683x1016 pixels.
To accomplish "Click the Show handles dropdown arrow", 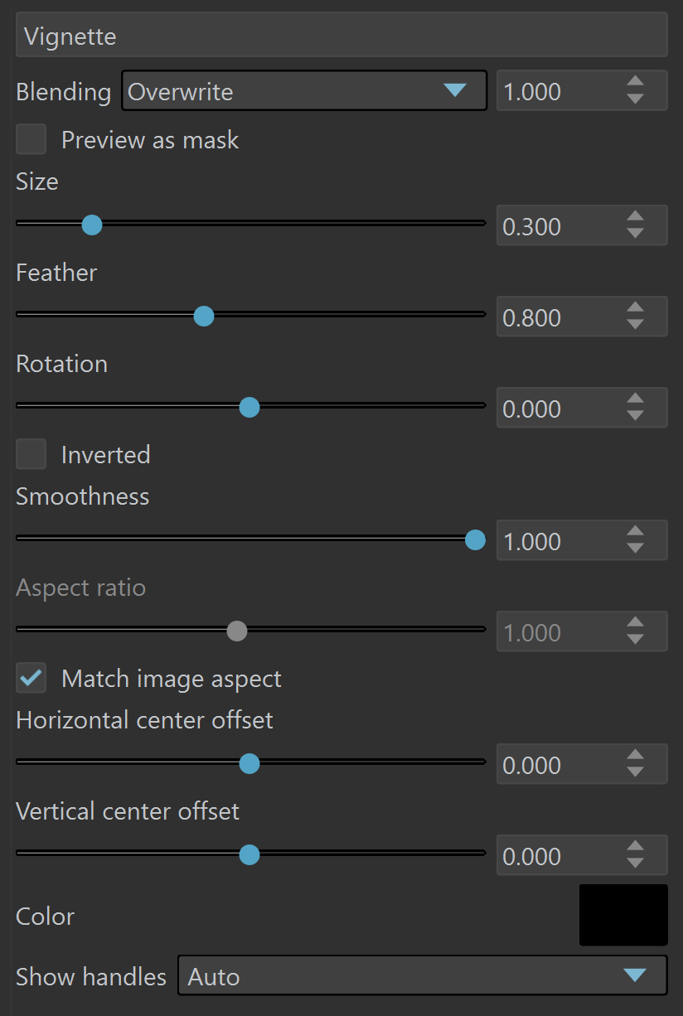I will 635,975.
